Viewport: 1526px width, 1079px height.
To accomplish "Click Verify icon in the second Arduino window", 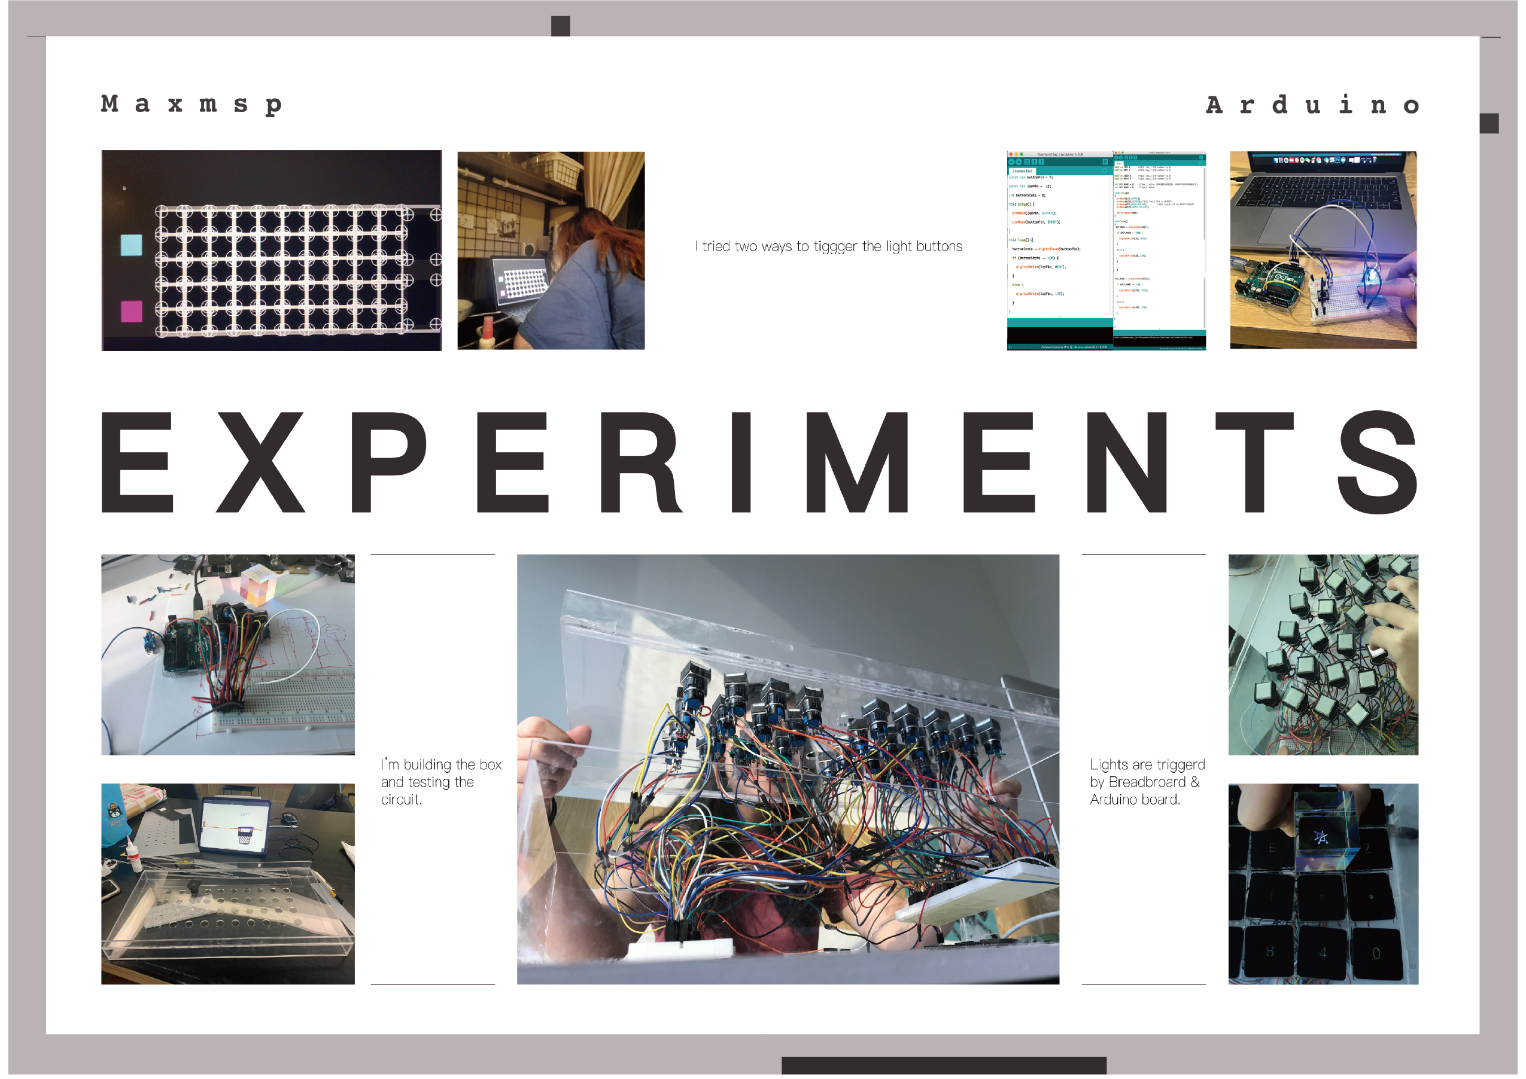I will pos(1117,158).
